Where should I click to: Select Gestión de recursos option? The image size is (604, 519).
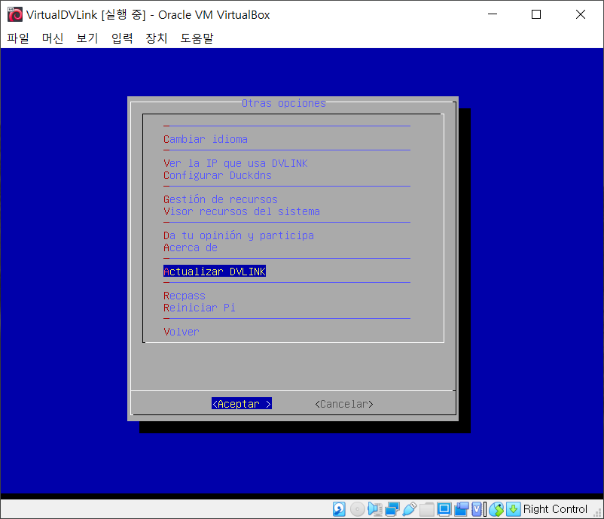tap(221, 199)
